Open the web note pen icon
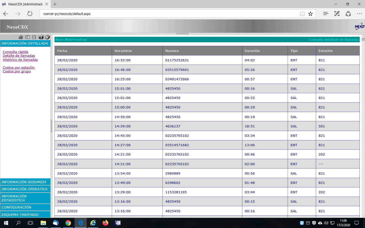The height and width of the screenshot is (228, 365). click(337, 14)
